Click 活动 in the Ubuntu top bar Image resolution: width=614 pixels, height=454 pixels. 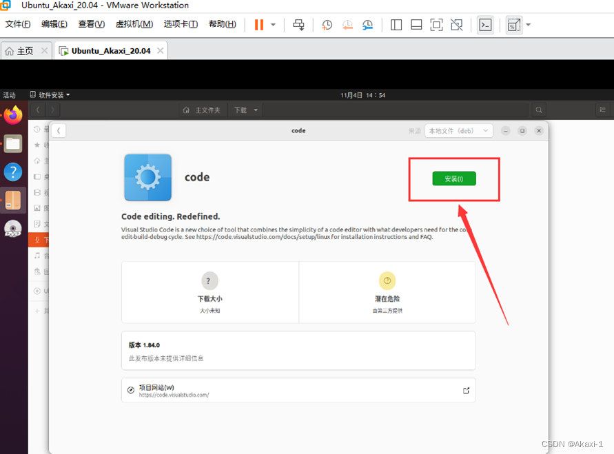point(9,95)
